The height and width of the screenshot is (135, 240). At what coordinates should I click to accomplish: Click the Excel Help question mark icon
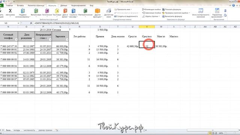[x=233, y=5]
